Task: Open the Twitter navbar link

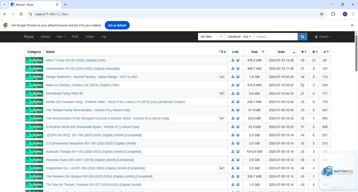Action: (89, 36)
